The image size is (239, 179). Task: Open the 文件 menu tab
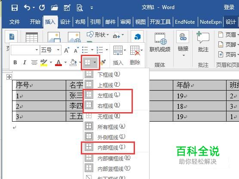click(15, 22)
